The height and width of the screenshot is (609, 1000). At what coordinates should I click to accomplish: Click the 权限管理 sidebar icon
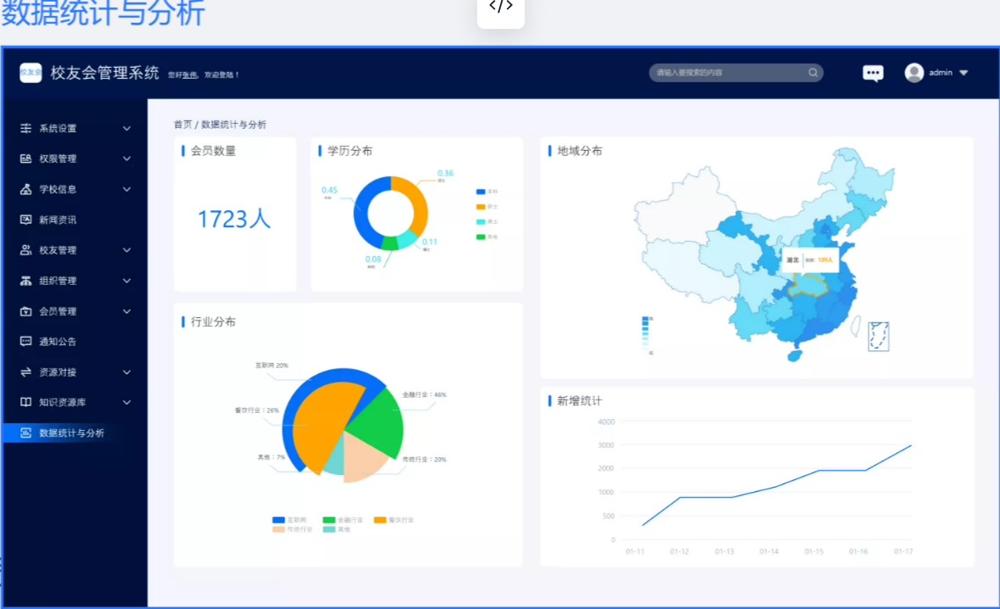point(25,159)
